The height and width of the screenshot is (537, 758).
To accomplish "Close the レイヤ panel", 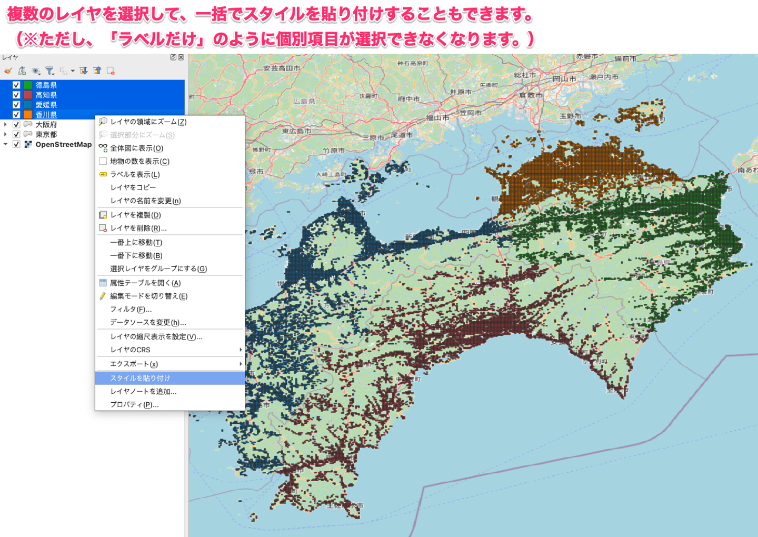I will pos(181,57).
